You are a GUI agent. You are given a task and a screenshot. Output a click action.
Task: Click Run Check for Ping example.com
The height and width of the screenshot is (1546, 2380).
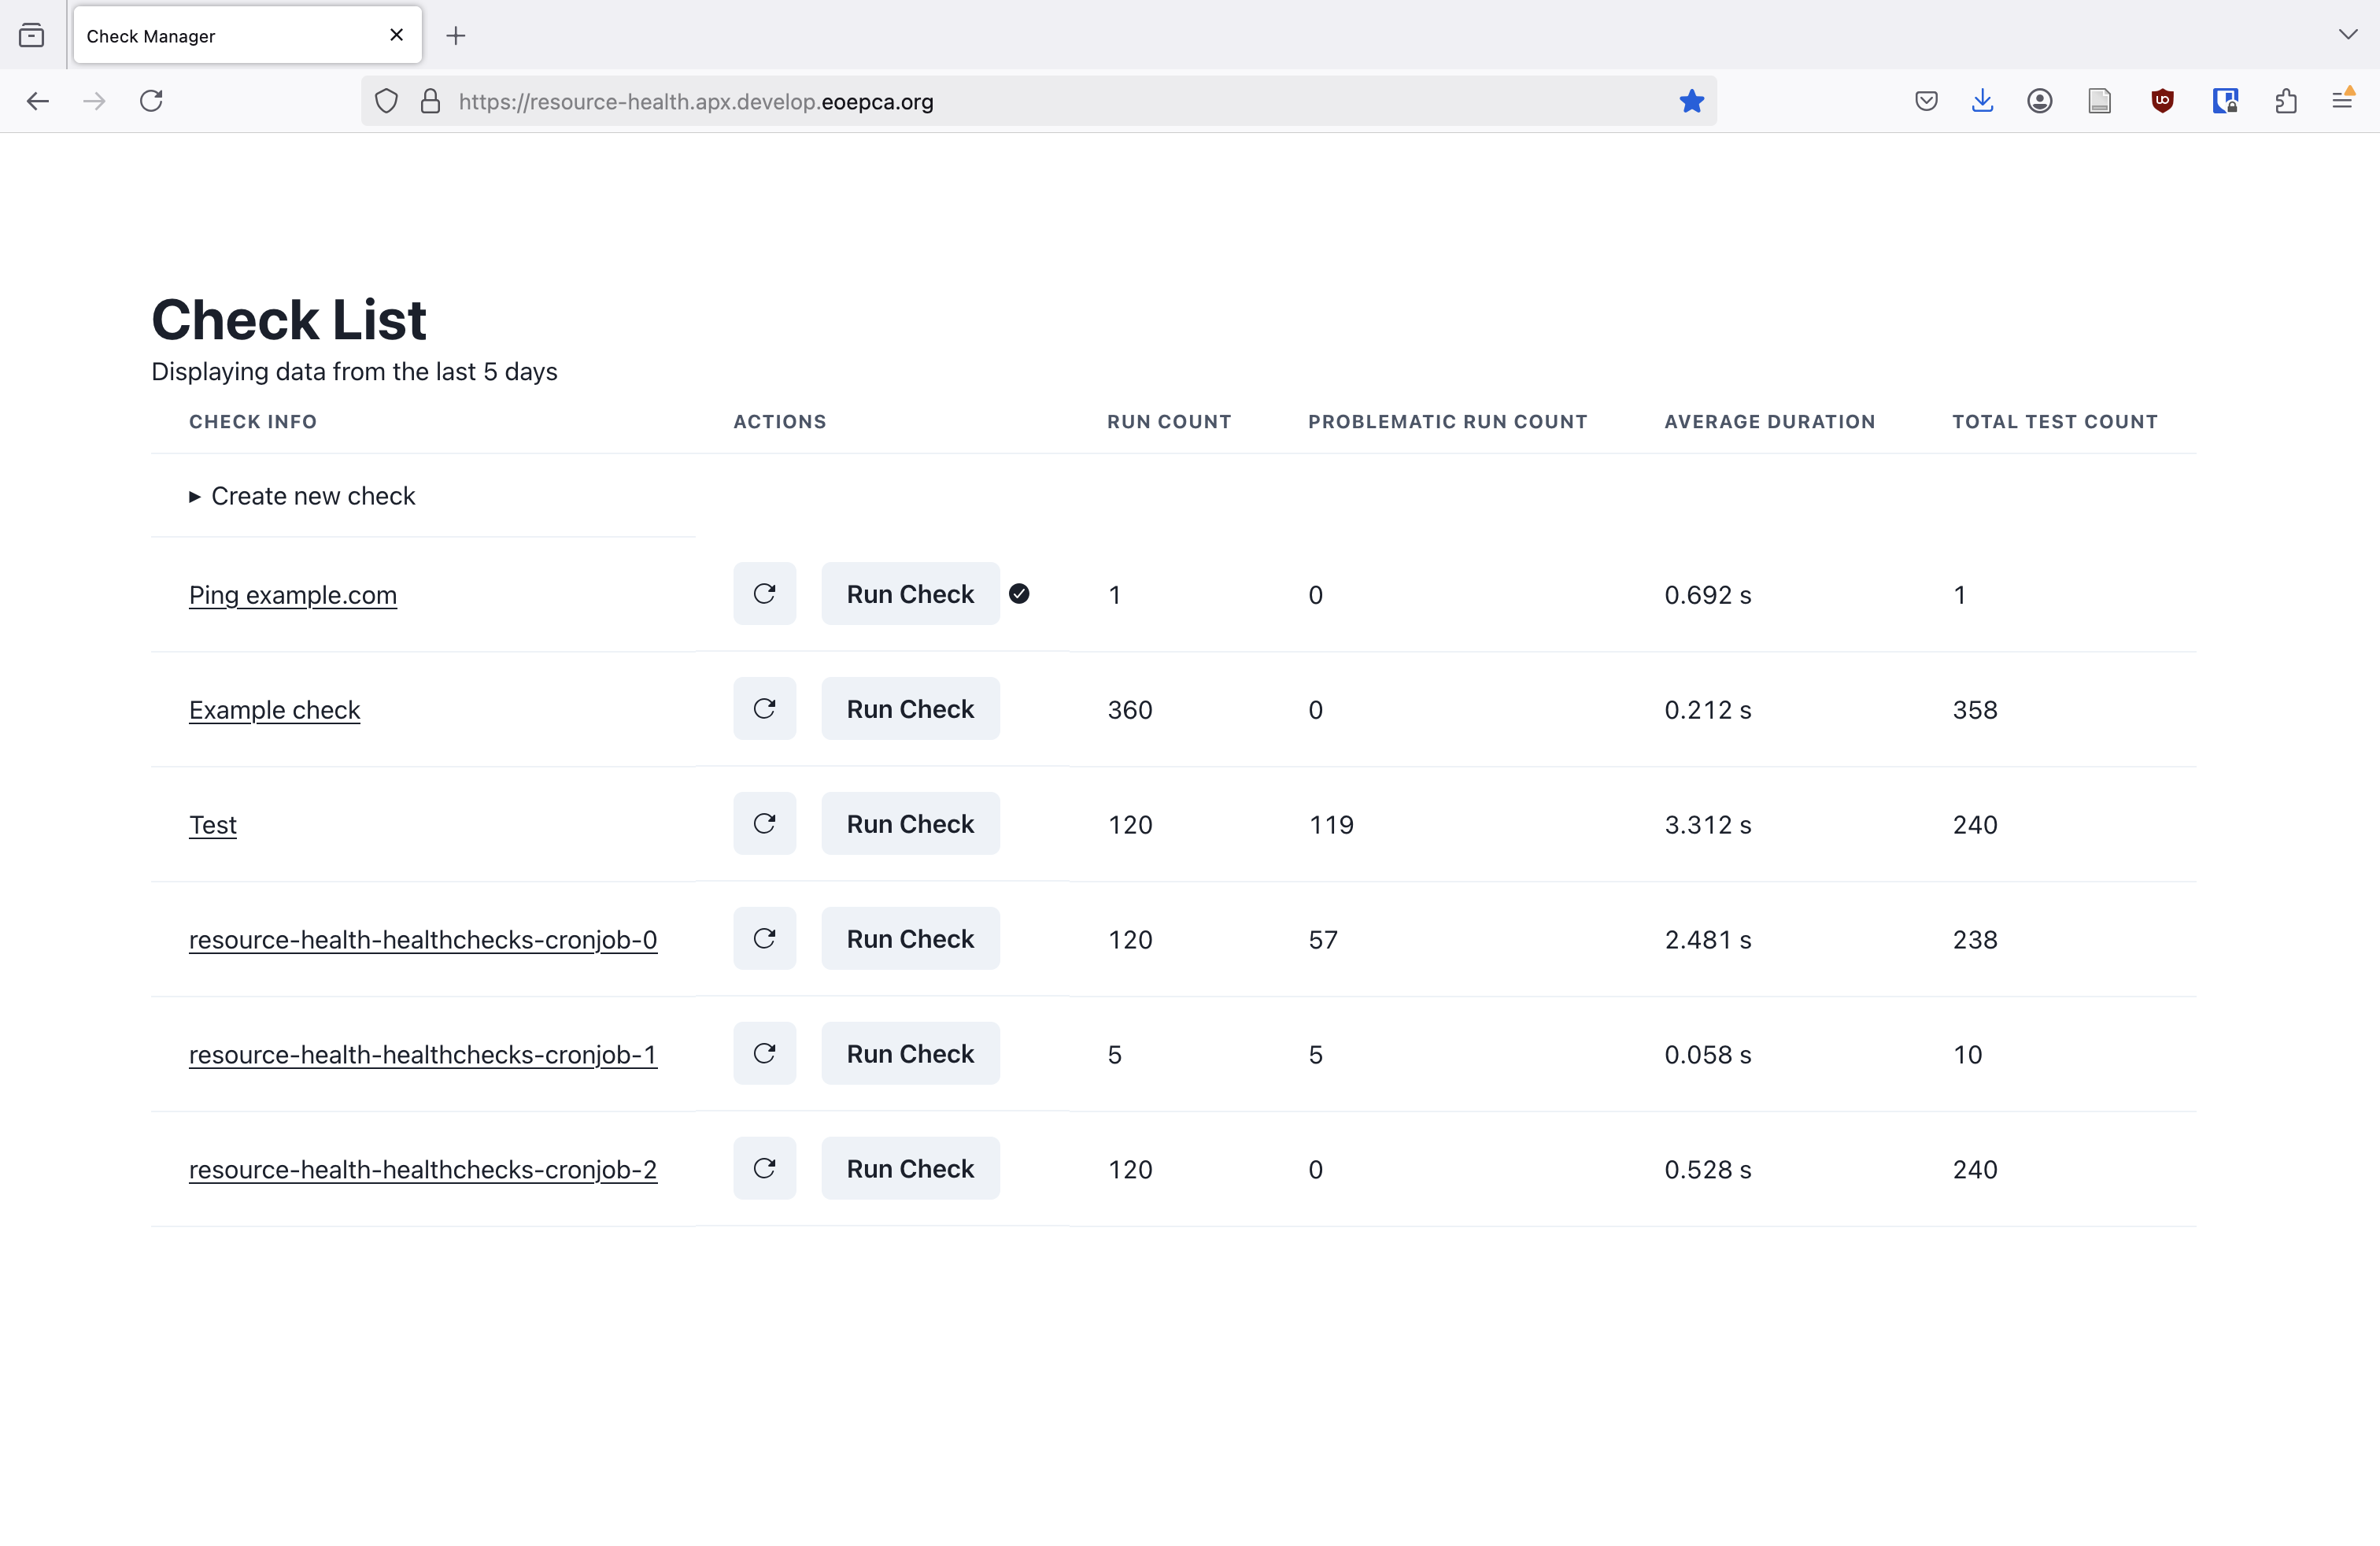point(910,594)
